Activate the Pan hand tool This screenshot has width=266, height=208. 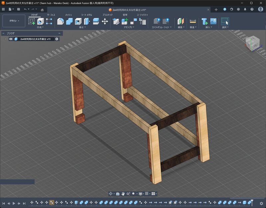click(123, 193)
